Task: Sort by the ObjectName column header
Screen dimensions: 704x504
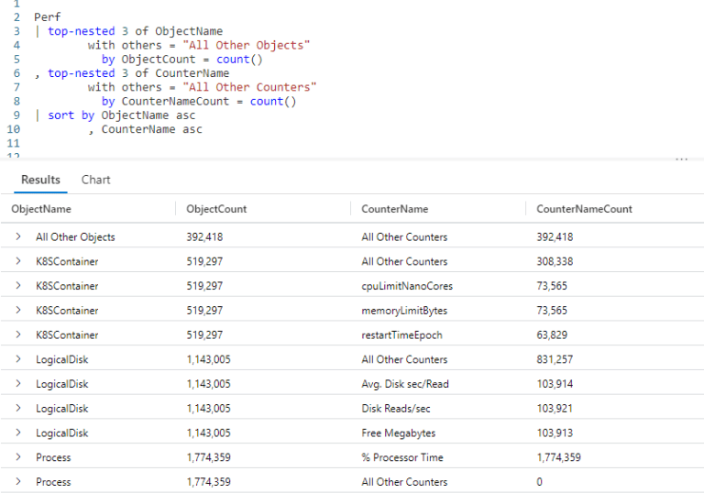Action: coord(41,209)
